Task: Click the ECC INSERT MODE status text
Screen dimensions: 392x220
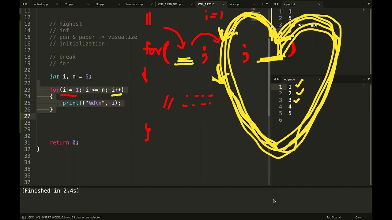Action: 65,217
